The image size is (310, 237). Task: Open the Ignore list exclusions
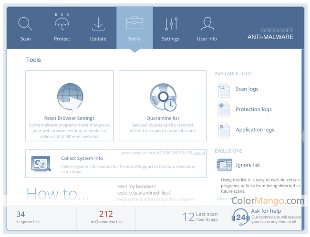tap(248, 165)
